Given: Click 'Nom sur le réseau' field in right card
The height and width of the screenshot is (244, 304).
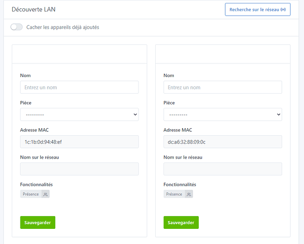Looking at the screenshot, I should pyautogui.click(x=223, y=169).
